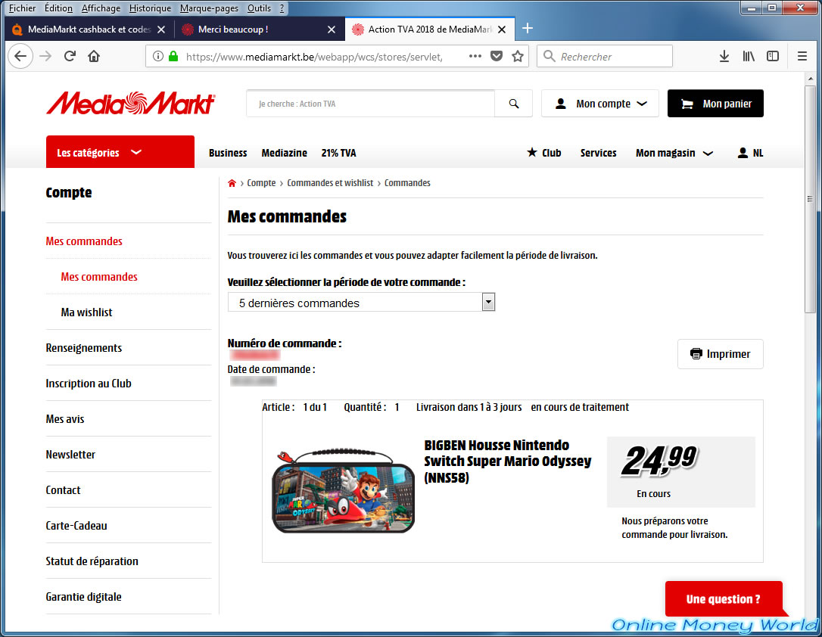Open Business link
822x637 pixels.
click(228, 153)
